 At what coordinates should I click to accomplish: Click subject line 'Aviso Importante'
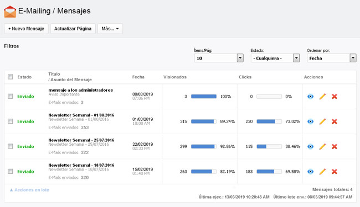(64, 94)
